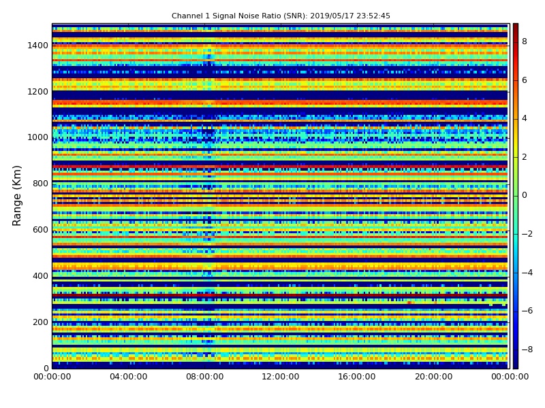545x408 pixels.
Task: Click the 0 range tick label
Action: click(46, 368)
